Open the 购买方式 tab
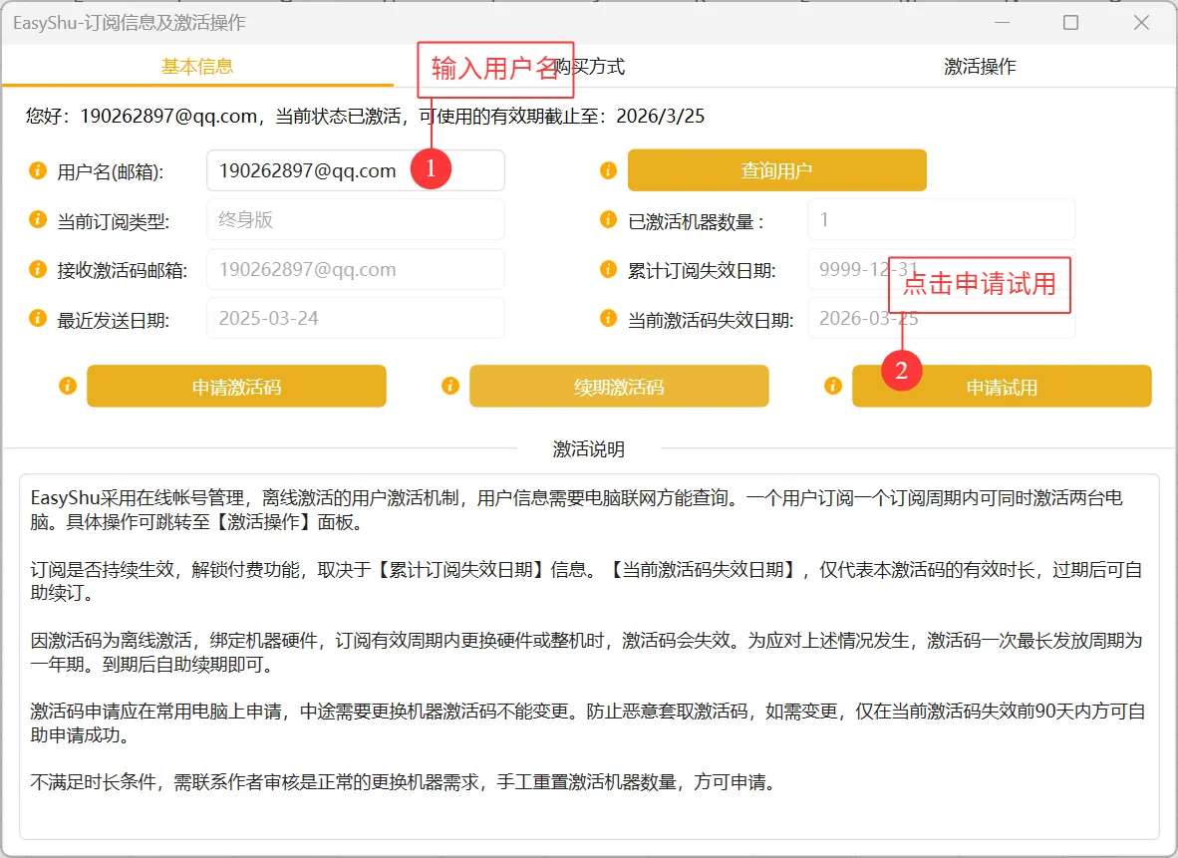Viewport: 1178px width, 858px height. coord(589,66)
